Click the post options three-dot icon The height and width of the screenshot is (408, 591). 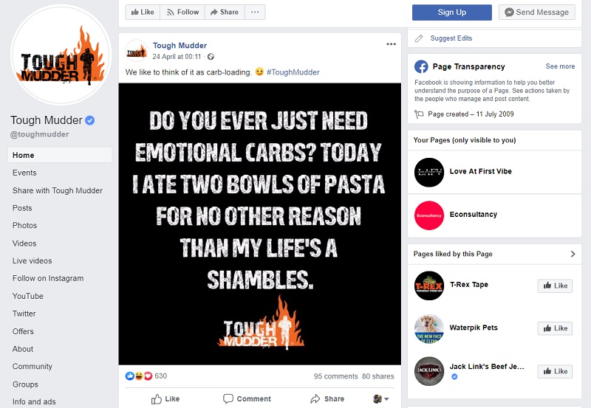pyautogui.click(x=391, y=44)
